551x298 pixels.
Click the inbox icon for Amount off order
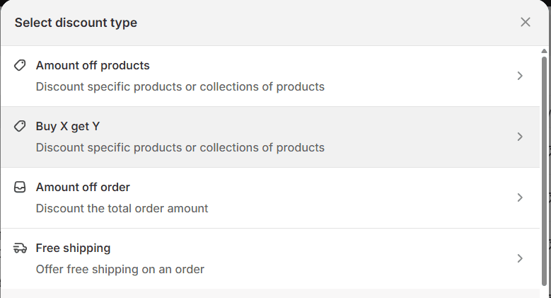pyautogui.click(x=21, y=187)
